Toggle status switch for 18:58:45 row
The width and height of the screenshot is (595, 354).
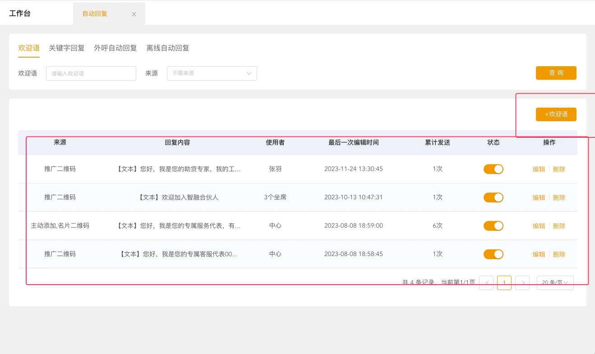(x=494, y=254)
